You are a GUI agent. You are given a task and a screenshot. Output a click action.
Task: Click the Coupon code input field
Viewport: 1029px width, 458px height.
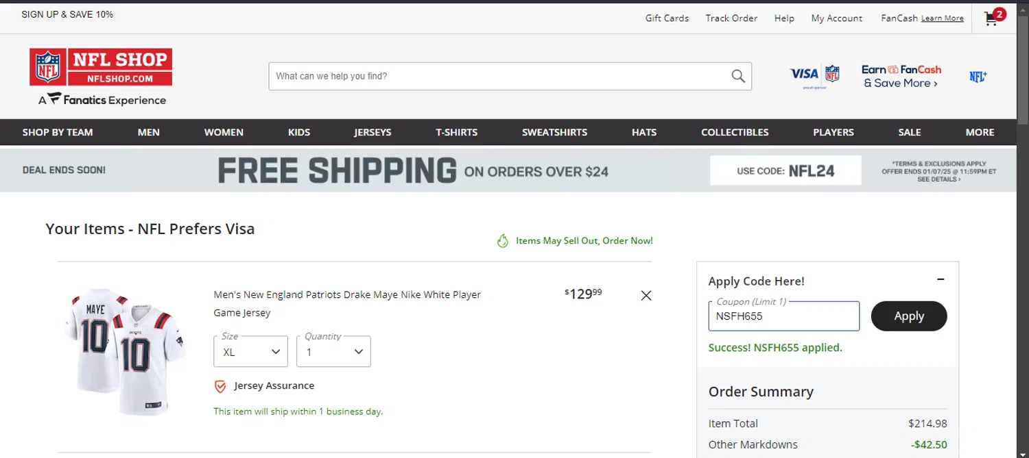coord(783,316)
